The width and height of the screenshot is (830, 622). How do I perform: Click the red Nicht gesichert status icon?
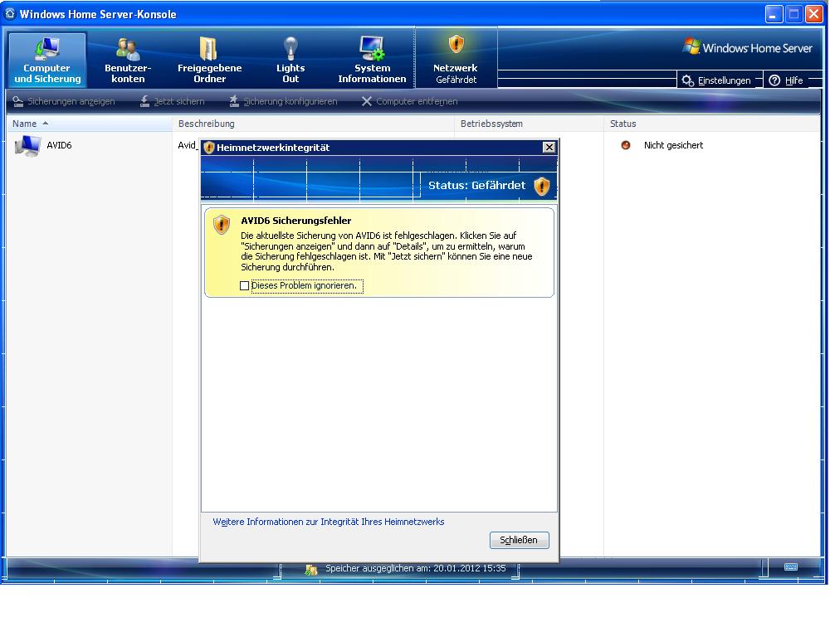point(626,145)
